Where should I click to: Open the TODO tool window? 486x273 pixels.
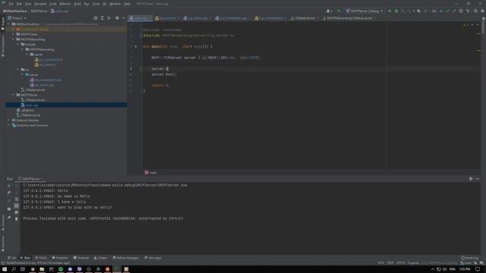click(x=41, y=258)
